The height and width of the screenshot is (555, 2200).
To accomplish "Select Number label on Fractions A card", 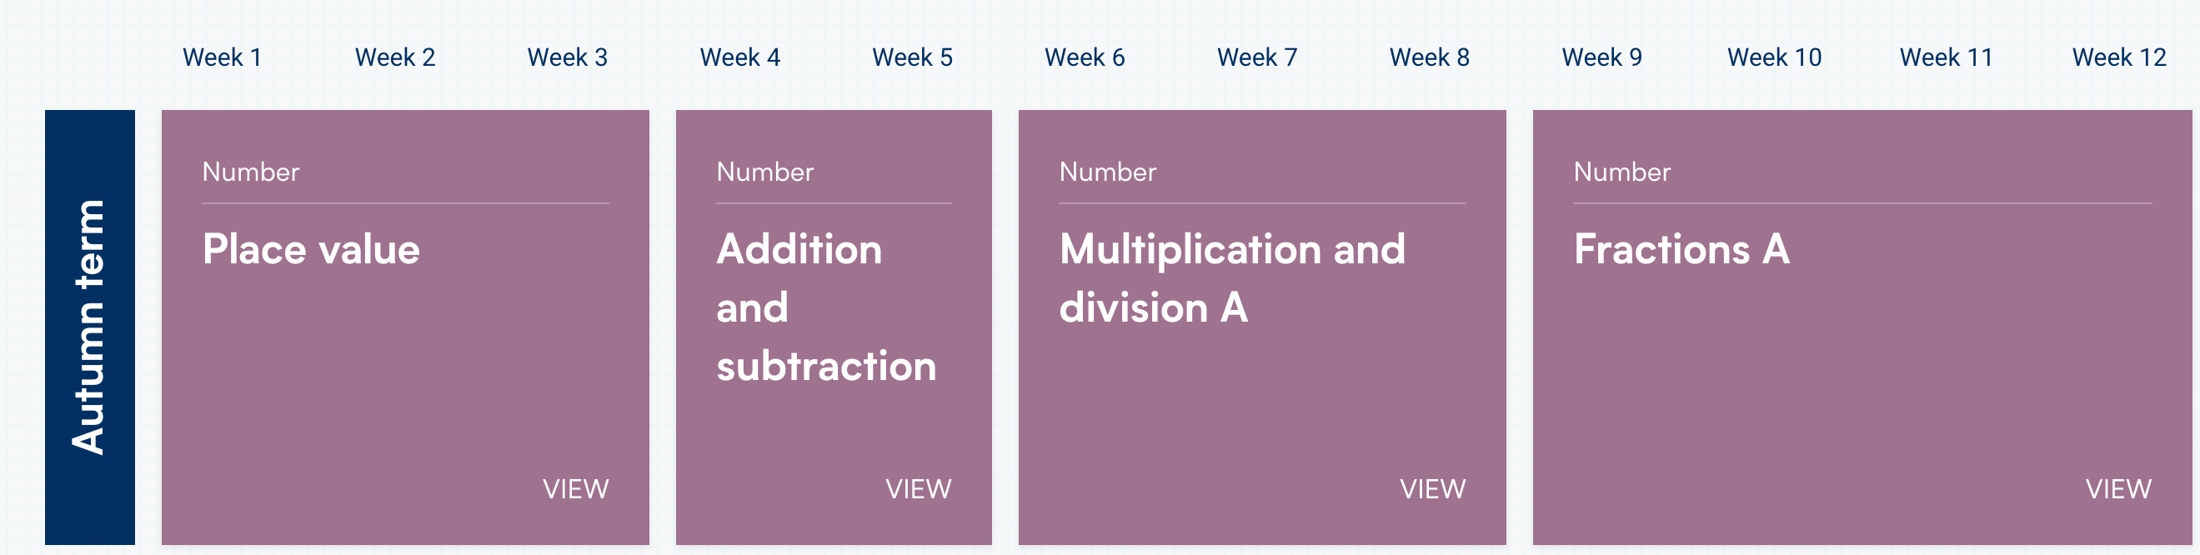I will [1621, 172].
